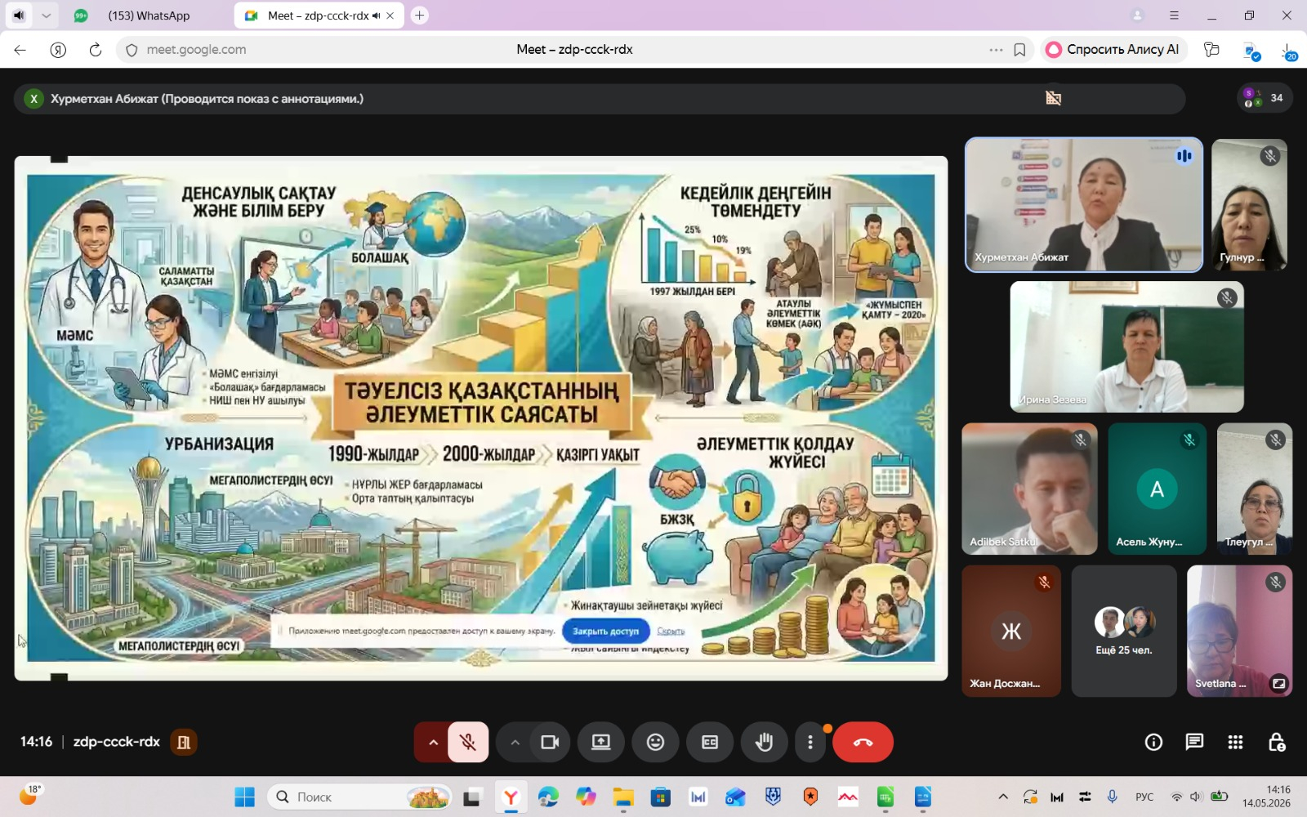This screenshot has height=817, width=1307.
Task: Open the three-dot more options menu
Action: [x=810, y=742]
